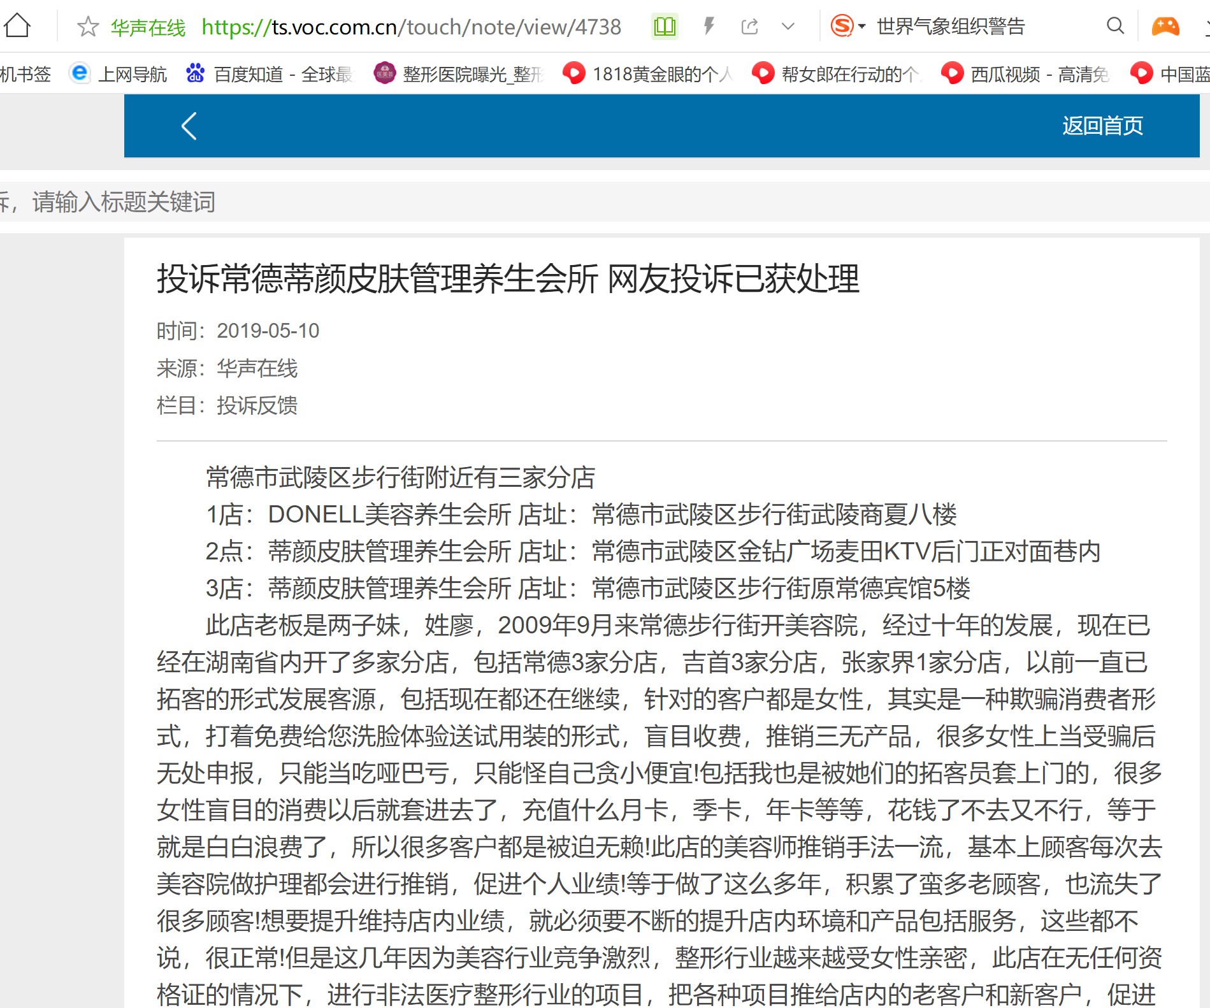Click the red icon beside 帮女郎在行动

click(763, 73)
